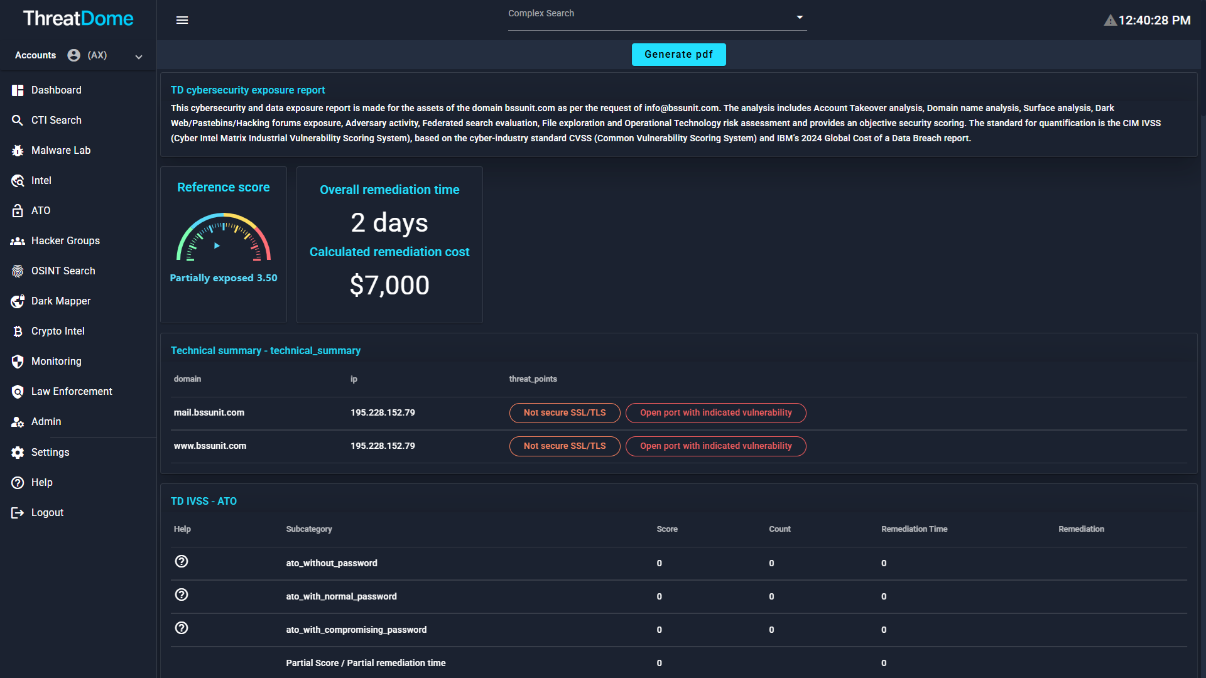
Task: Click the Crypto Intel bitcoin icon
Action: click(x=18, y=331)
